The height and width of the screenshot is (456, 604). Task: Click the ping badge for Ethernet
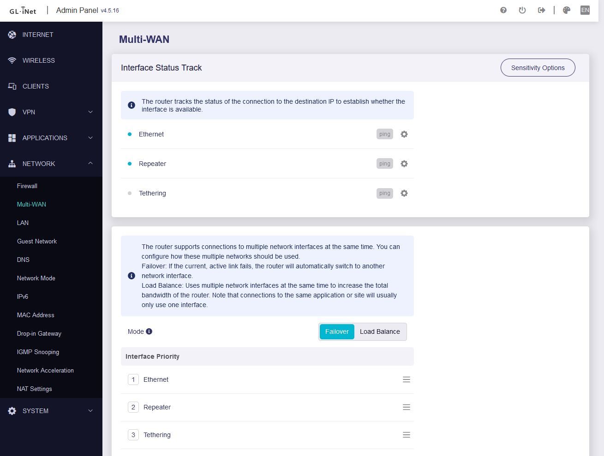384,134
